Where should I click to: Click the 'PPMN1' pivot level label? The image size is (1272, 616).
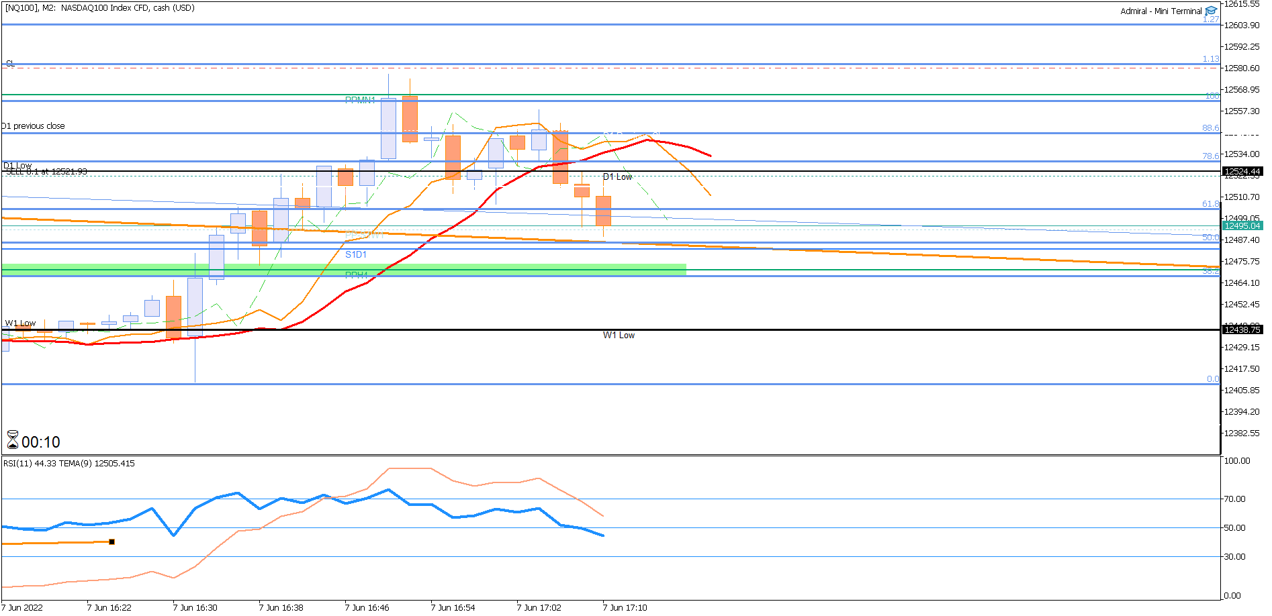[x=360, y=100]
